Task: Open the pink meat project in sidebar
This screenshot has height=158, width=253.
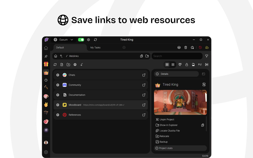Action: pyautogui.click(x=46, y=122)
